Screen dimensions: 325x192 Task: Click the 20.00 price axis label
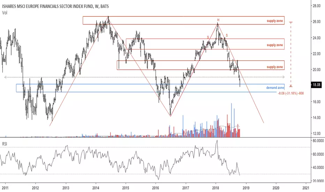point(317,69)
